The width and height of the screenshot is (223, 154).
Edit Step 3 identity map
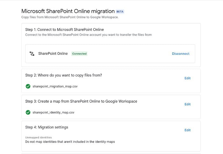click(187, 104)
